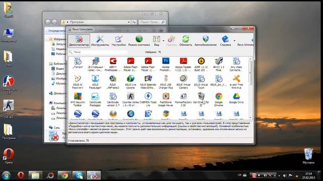Image resolution: width=323 pixels, height=181 pixels.
Task: Open Google Chrome from the taskbar
Action: 65,175
